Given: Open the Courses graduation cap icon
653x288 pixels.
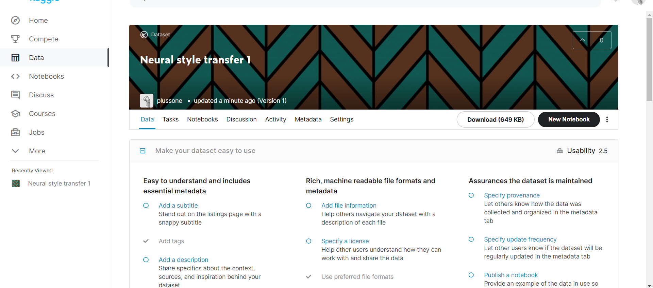Looking at the screenshot, I should click(15, 114).
